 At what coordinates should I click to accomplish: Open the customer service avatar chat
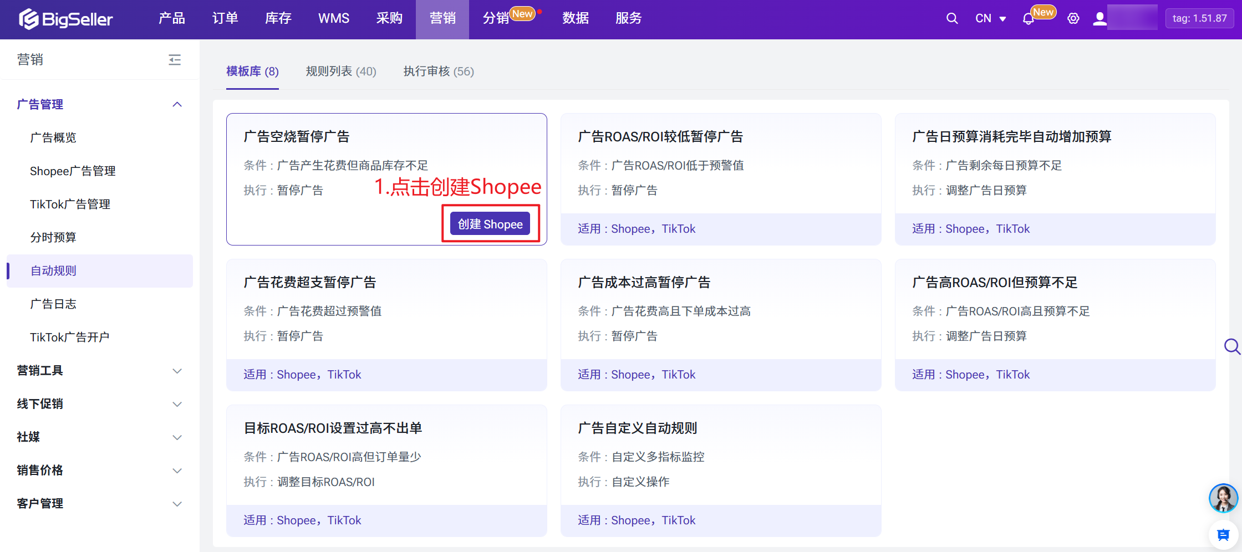point(1223,498)
